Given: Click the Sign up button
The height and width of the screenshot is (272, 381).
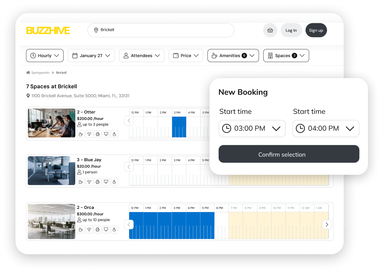Looking at the screenshot, I should tap(316, 30).
